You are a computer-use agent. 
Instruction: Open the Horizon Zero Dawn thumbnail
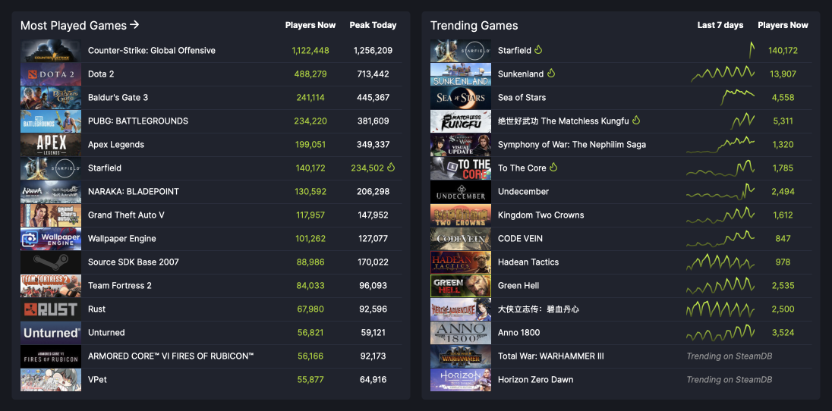coord(461,380)
